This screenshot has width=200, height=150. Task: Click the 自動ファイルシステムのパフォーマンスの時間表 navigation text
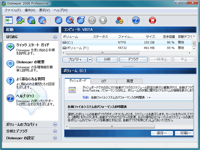point(118,97)
